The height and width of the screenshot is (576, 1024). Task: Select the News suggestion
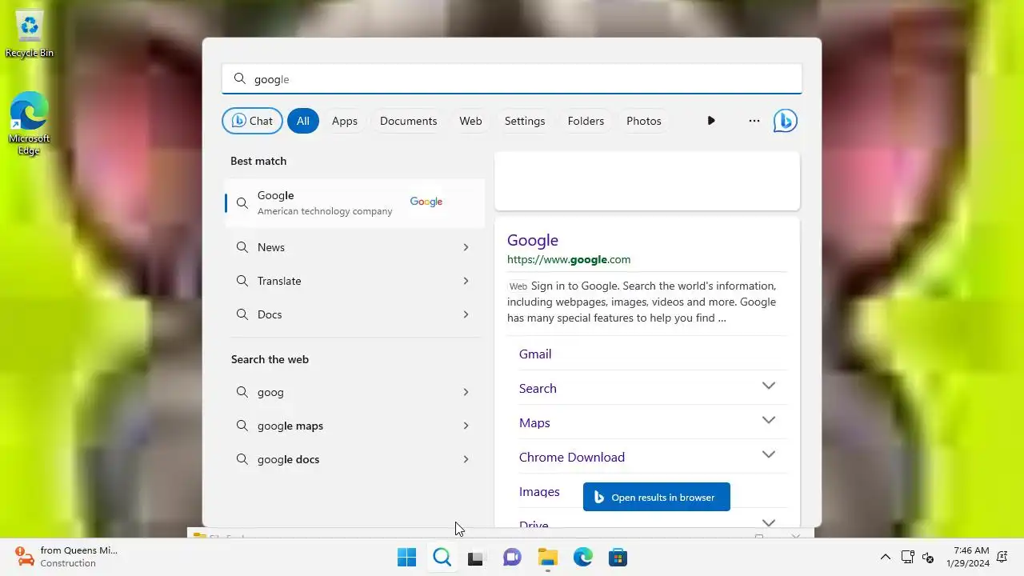pyautogui.click(x=354, y=247)
